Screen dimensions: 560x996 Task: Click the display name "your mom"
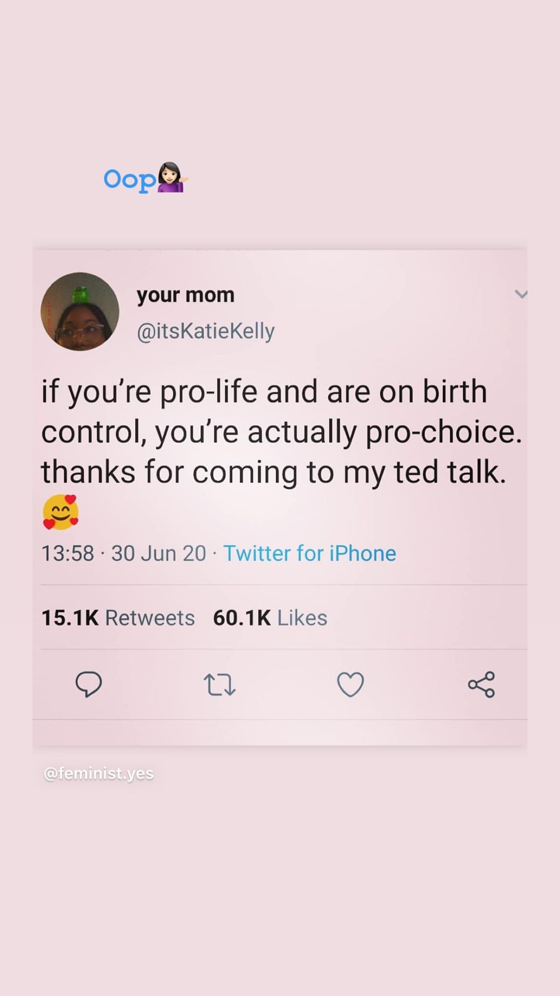click(x=185, y=295)
